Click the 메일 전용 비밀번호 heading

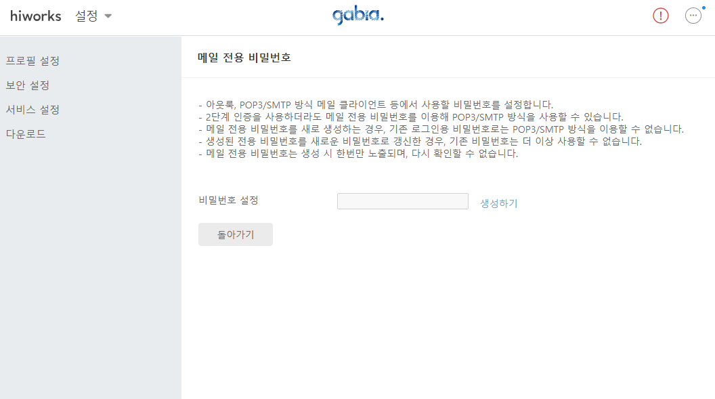click(244, 58)
